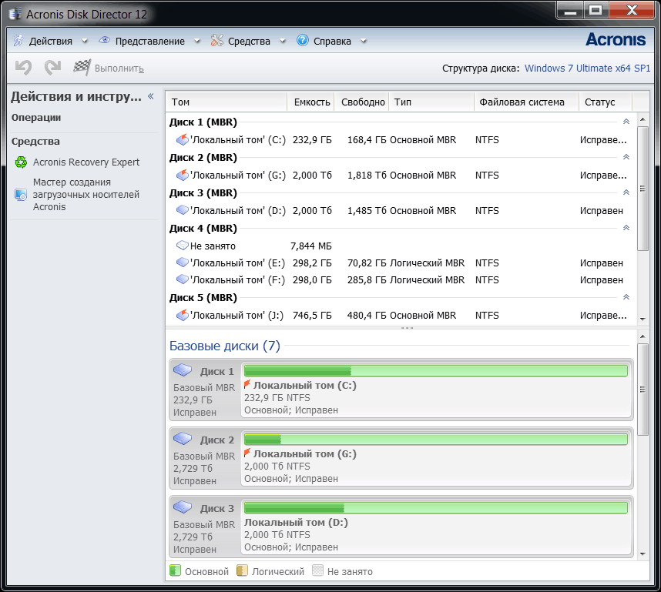Sort by the Статус column header
This screenshot has width=661, height=592.
[606, 102]
